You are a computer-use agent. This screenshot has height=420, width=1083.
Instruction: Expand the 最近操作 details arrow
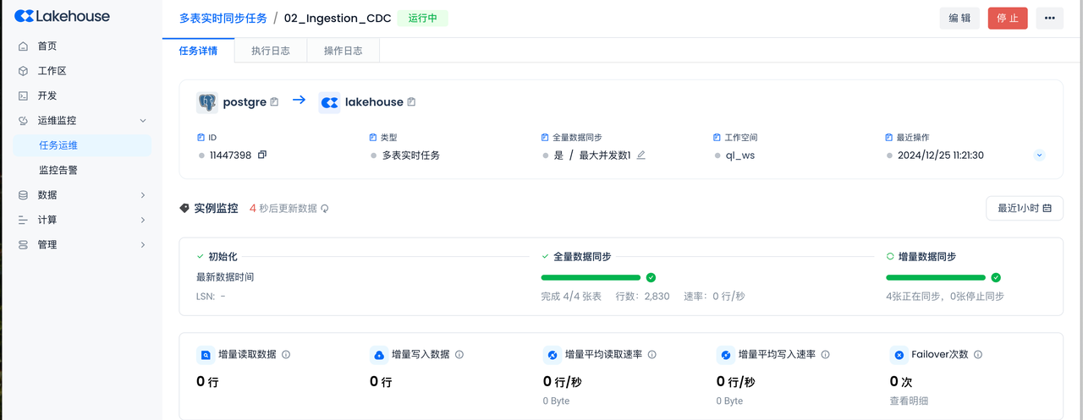tap(1039, 155)
